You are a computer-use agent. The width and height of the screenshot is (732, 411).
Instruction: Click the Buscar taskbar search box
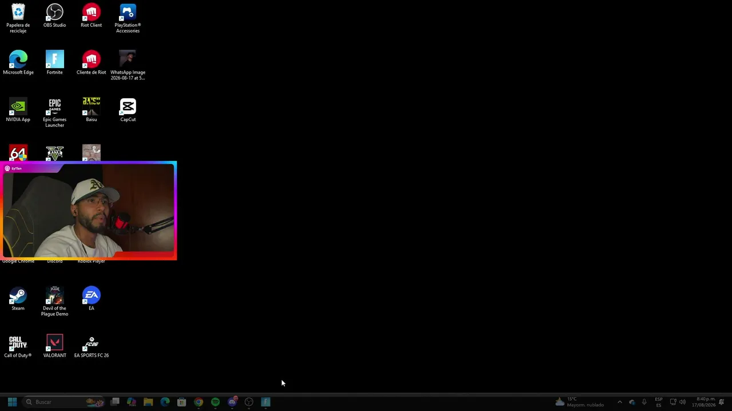pos(64,402)
